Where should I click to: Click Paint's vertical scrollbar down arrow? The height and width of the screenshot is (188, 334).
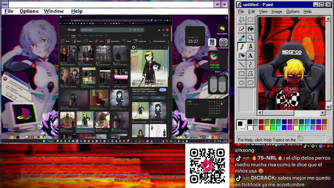coord(328,107)
